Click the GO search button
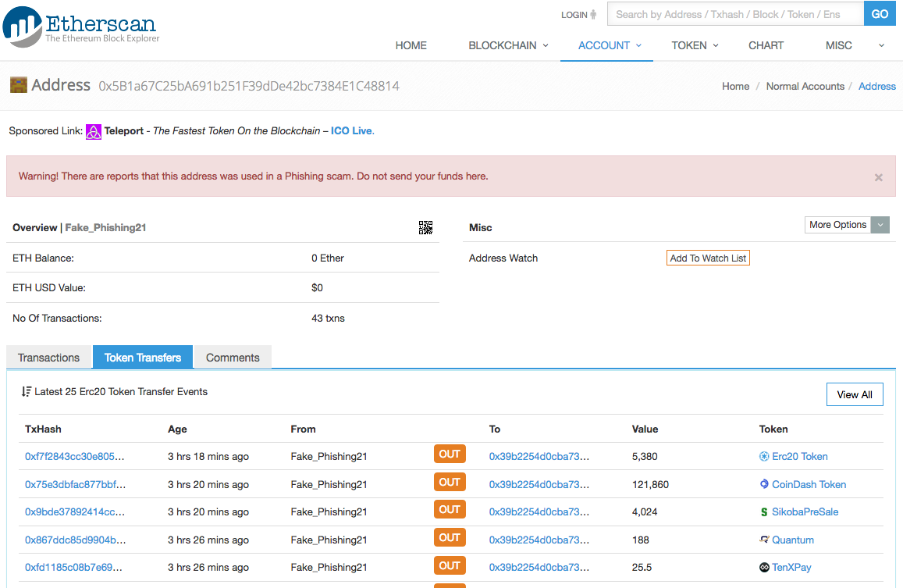Viewport: 903px width, 588px height. click(880, 14)
